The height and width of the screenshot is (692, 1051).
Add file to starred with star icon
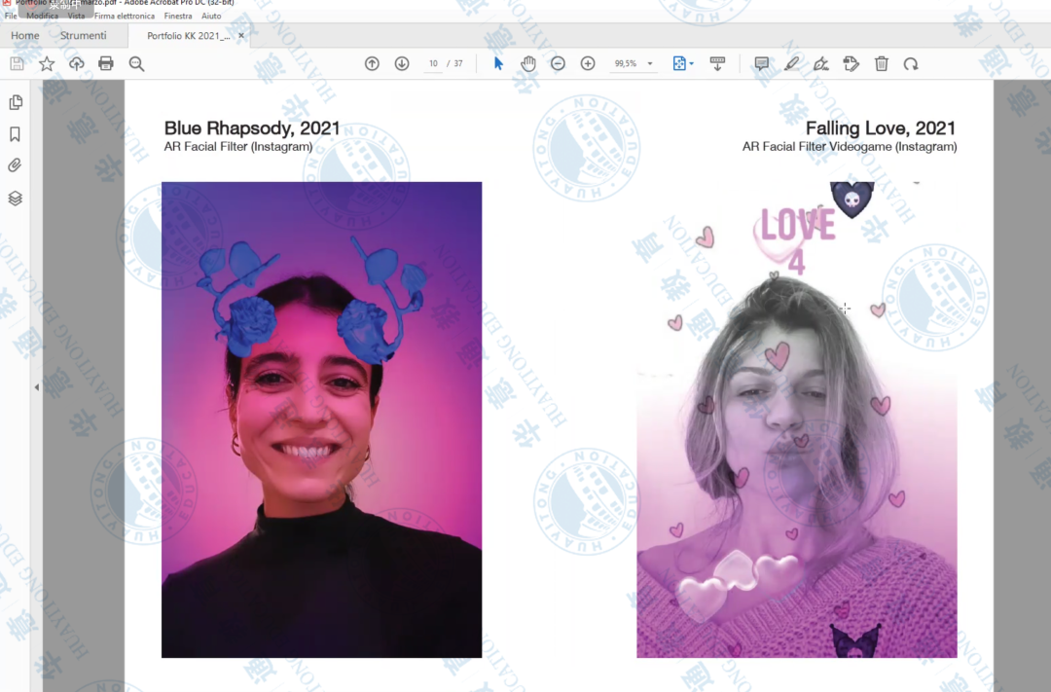point(47,63)
